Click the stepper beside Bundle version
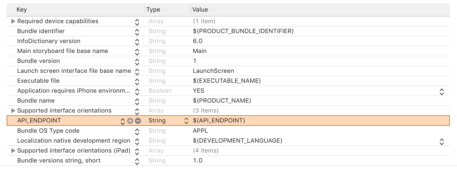Viewport: 457px width, 176px height. pyautogui.click(x=137, y=61)
